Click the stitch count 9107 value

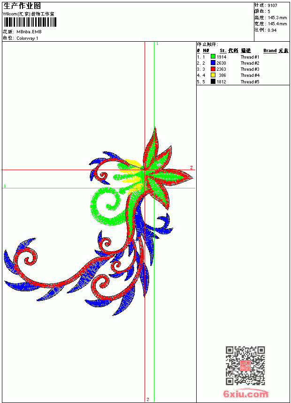pyautogui.click(x=272, y=5)
